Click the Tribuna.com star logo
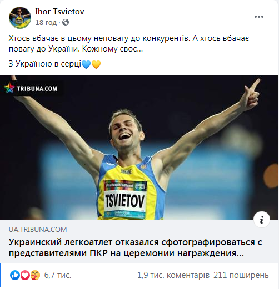This screenshot has height=289, width=279. tap(9, 88)
